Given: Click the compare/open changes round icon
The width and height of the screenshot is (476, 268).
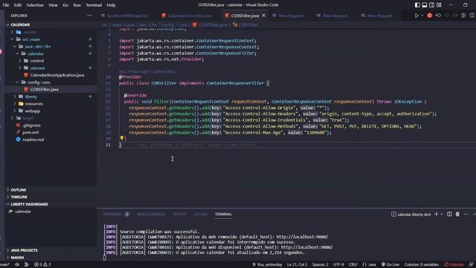Looking at the screenshot, I should pos(463,16).
